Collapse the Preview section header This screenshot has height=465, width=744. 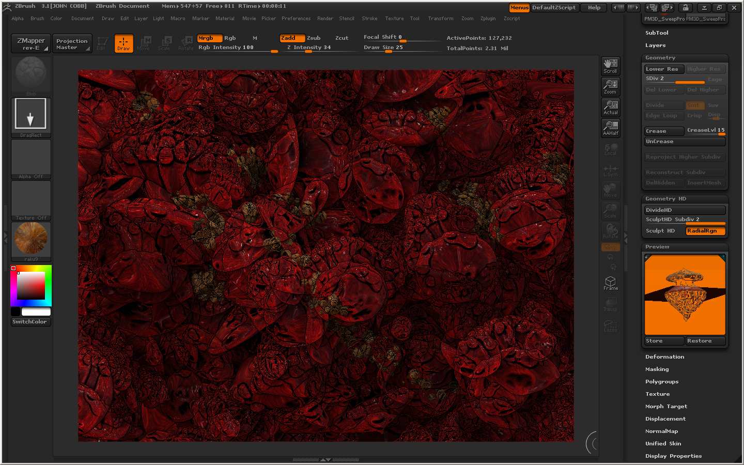click(x=685, y=247)
